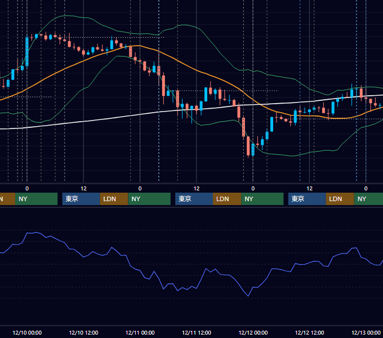The width and height of the screenshot is (383, 338).
Task: Click the 12/11 00:00 date label
Action: pyautogui.click(x=140, y=332)
